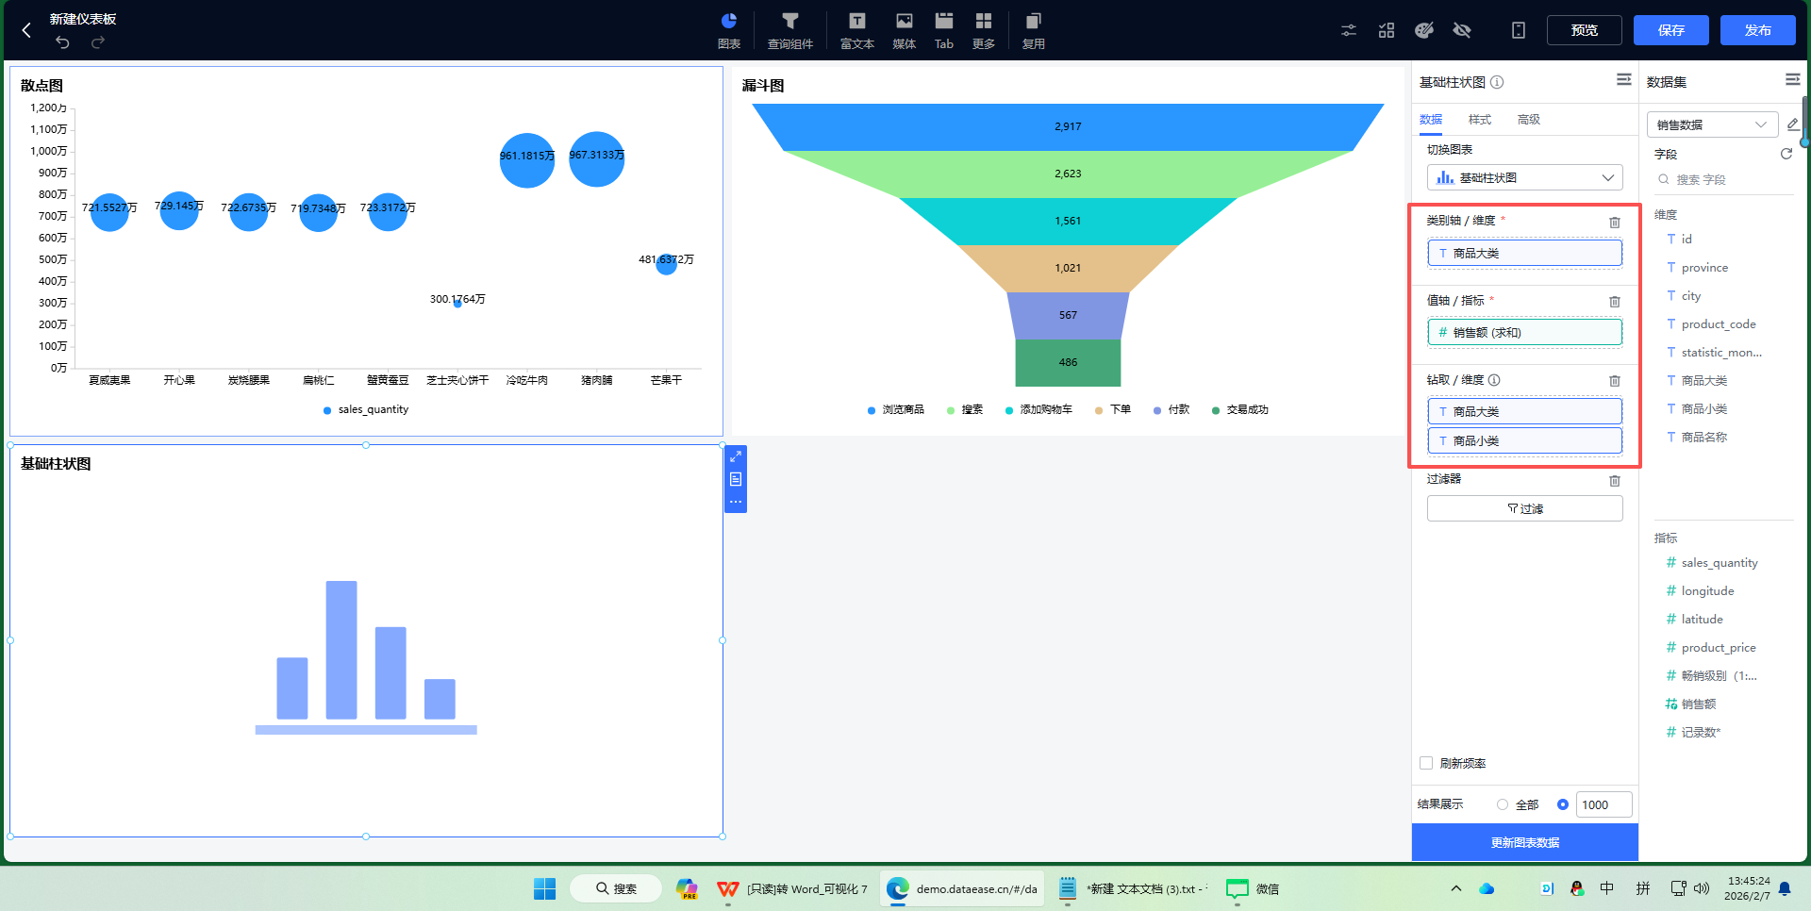Open the dashboard settings sliders icon
This screenshot has width=1811, height=911.
coord(1349,30)
